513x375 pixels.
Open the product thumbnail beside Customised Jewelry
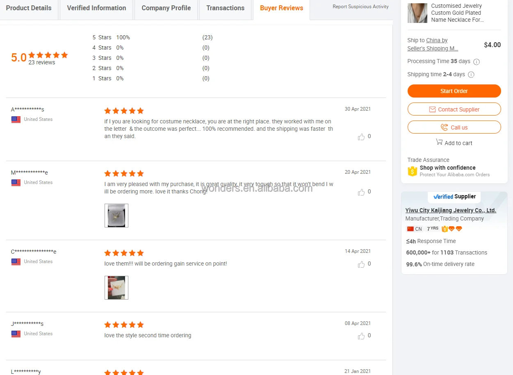pos(417,13)
